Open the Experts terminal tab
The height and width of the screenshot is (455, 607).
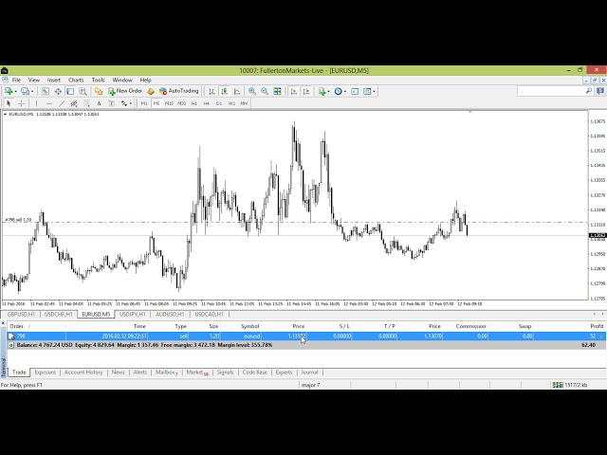click(284, 373)
